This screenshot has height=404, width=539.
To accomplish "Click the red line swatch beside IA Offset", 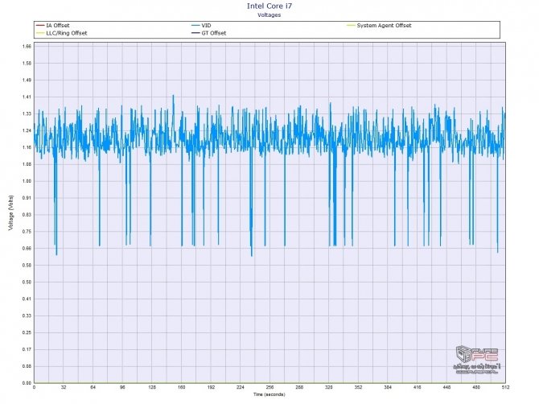I will 40,26.
